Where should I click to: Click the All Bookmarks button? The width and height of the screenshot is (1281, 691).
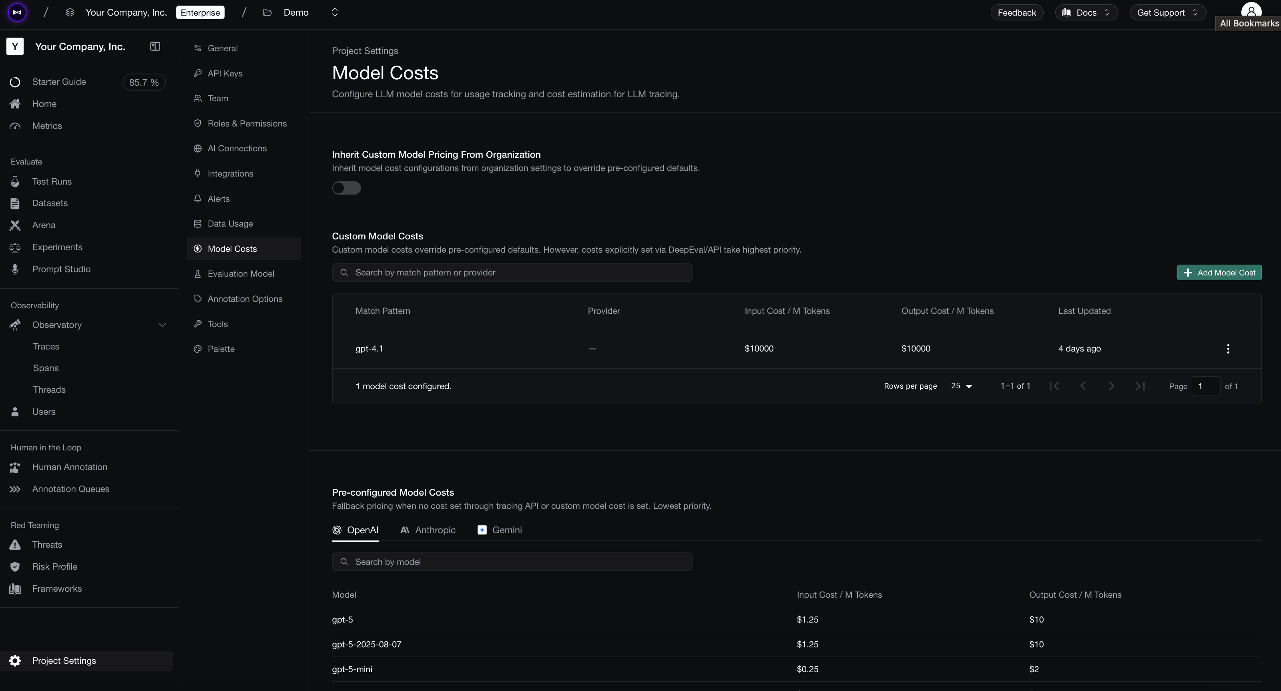click(1249, 23)
